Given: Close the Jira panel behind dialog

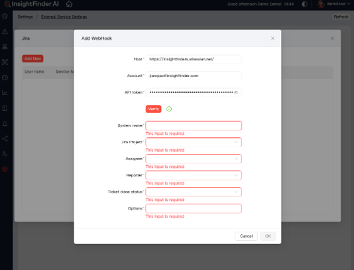Looking at the screenshot, I should (332, 38).
